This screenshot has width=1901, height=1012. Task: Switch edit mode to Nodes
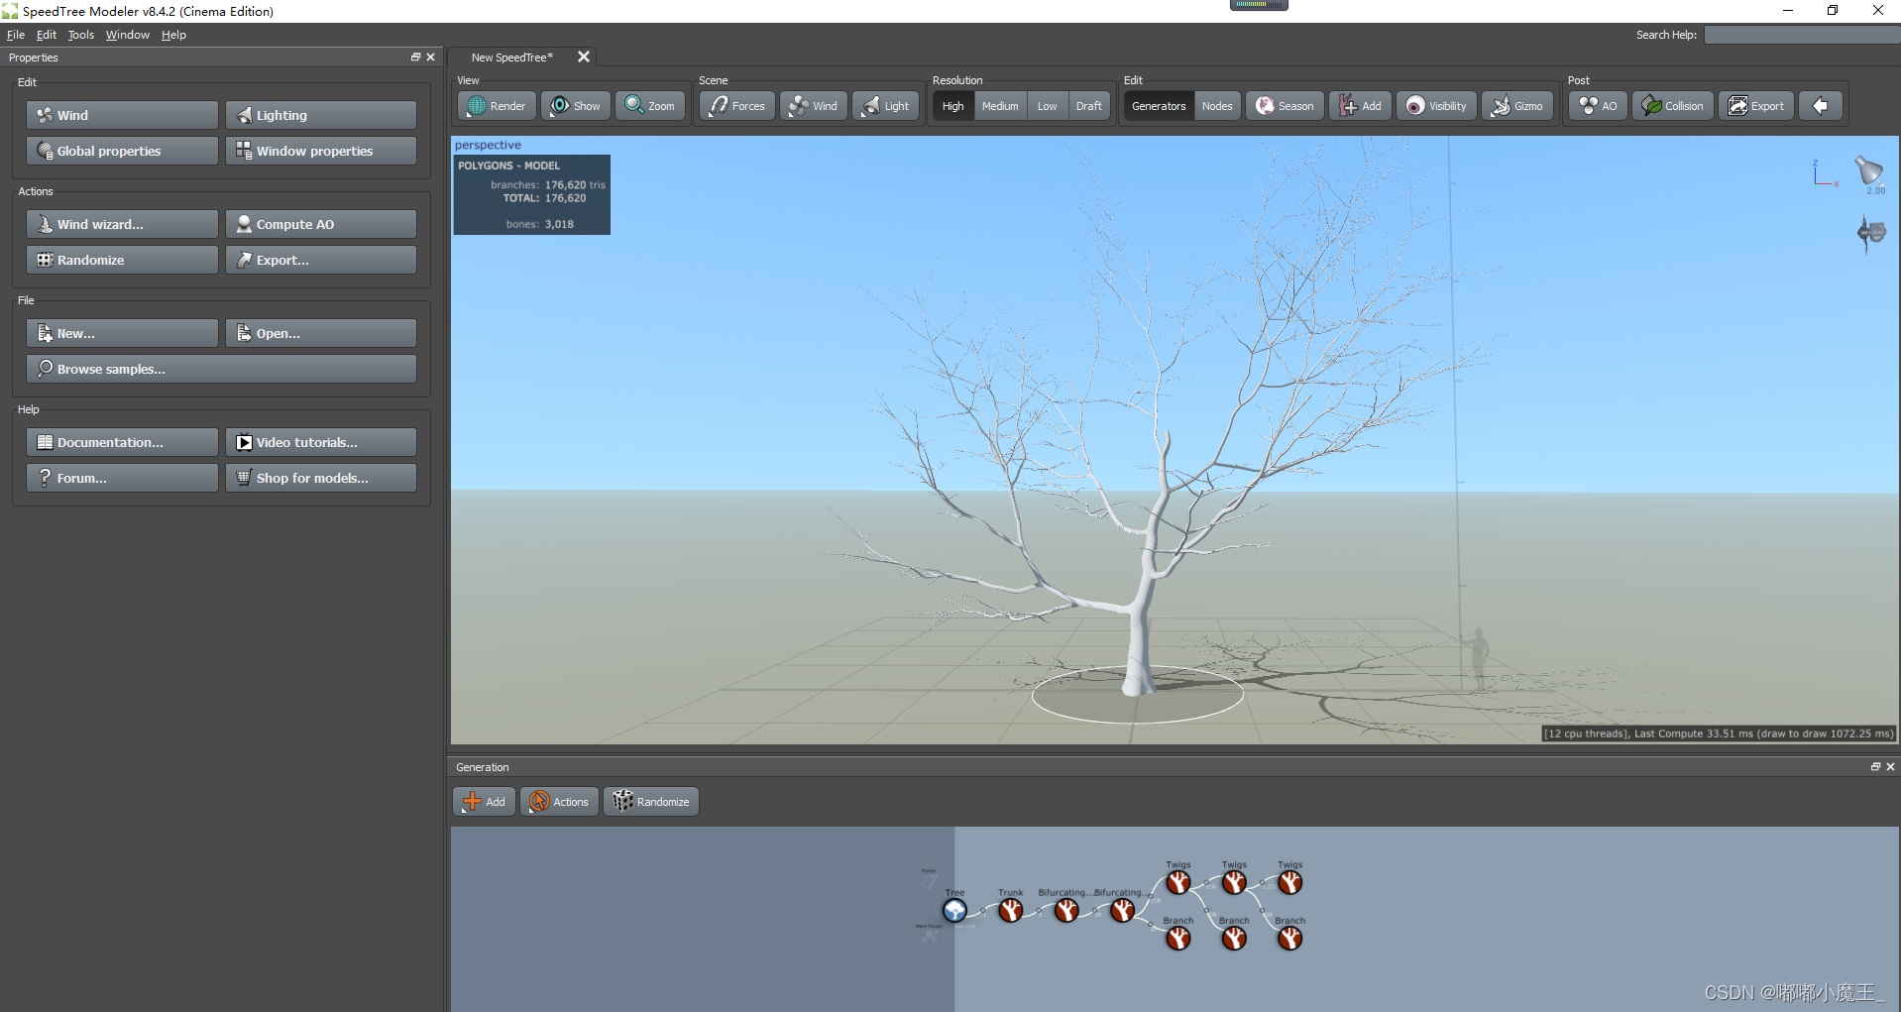tap(1217, 106)
